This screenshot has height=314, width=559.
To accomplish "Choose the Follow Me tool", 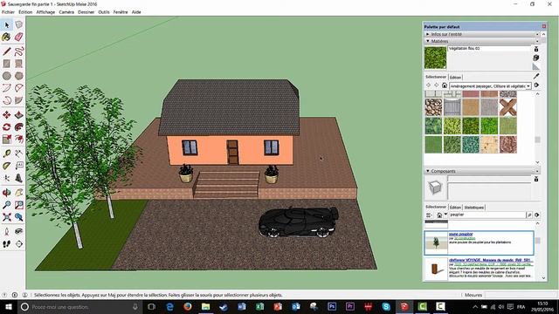I will pos(19,127).
